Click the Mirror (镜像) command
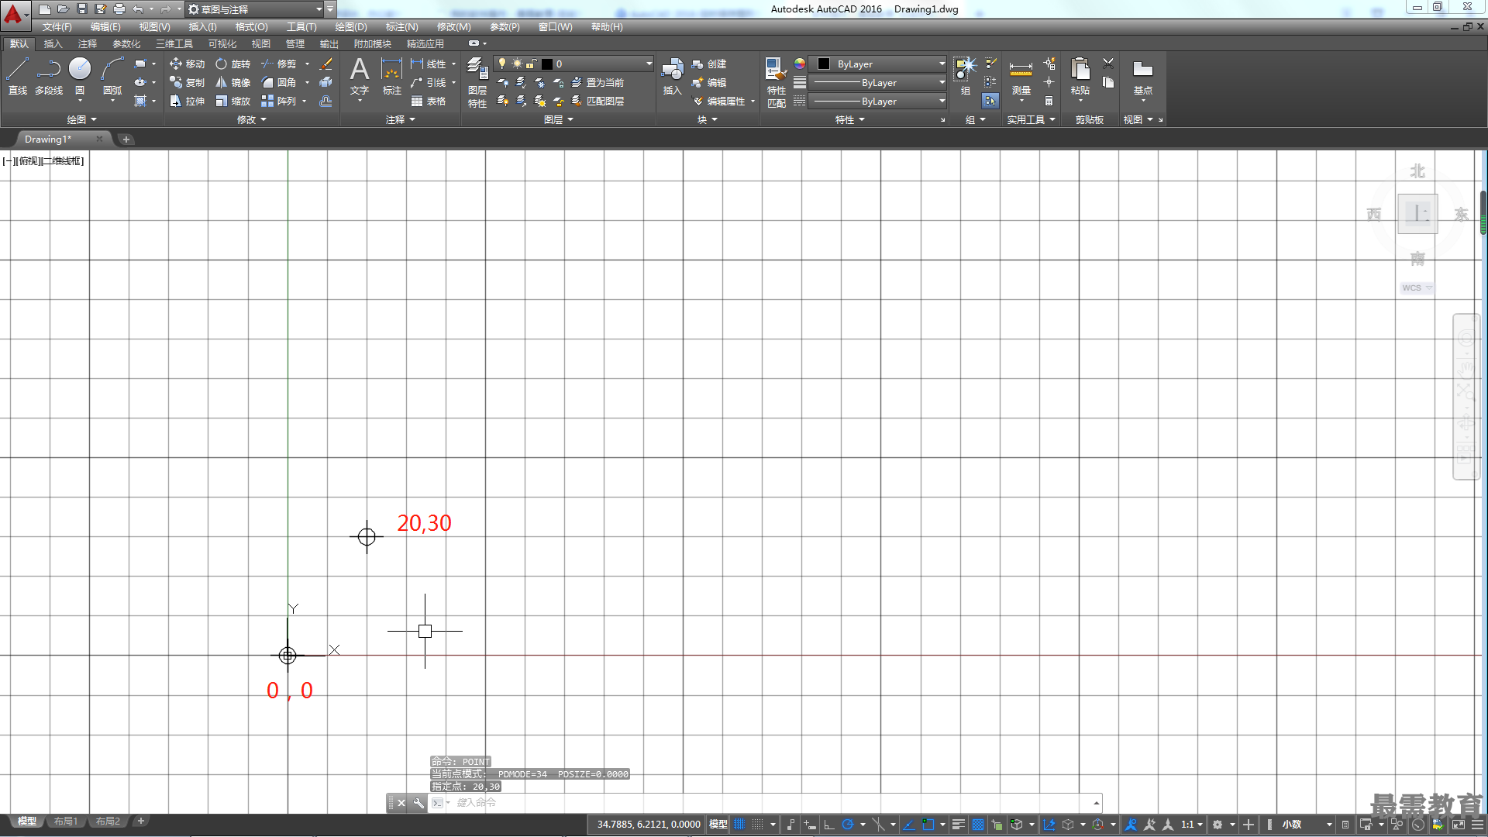1488x837 pixels. (x=233, y=82)
